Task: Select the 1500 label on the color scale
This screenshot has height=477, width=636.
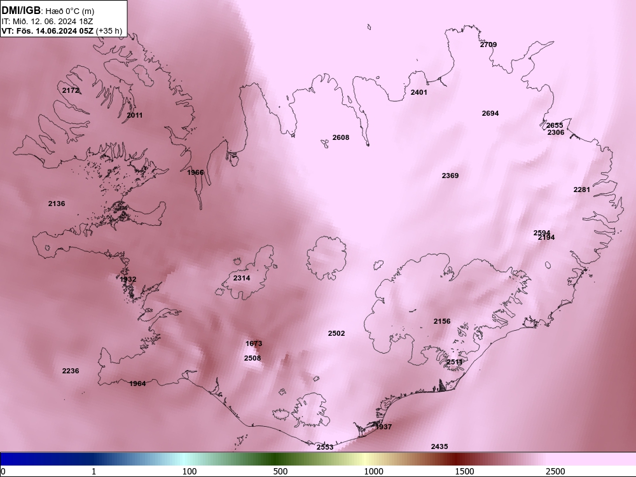Action: (x=464, y=471)
